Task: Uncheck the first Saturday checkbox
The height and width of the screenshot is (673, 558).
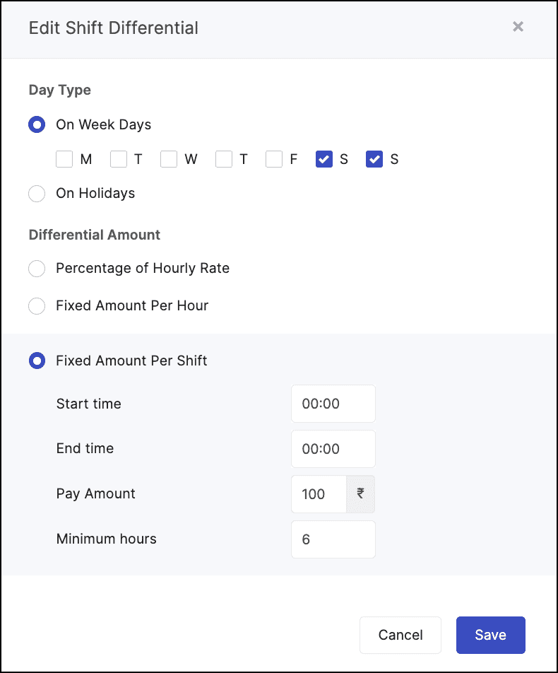Action: 323,159
